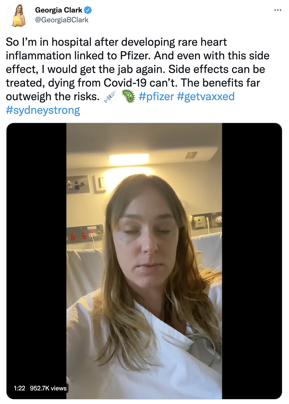Open the Georgia Clark display name
The image size is (289, 404).
(59, 10)
